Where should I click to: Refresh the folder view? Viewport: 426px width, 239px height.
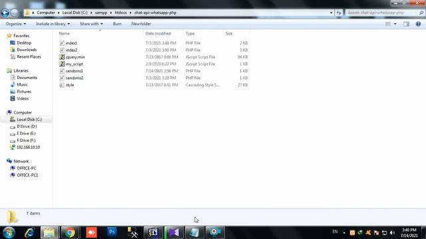pos(339,13)
